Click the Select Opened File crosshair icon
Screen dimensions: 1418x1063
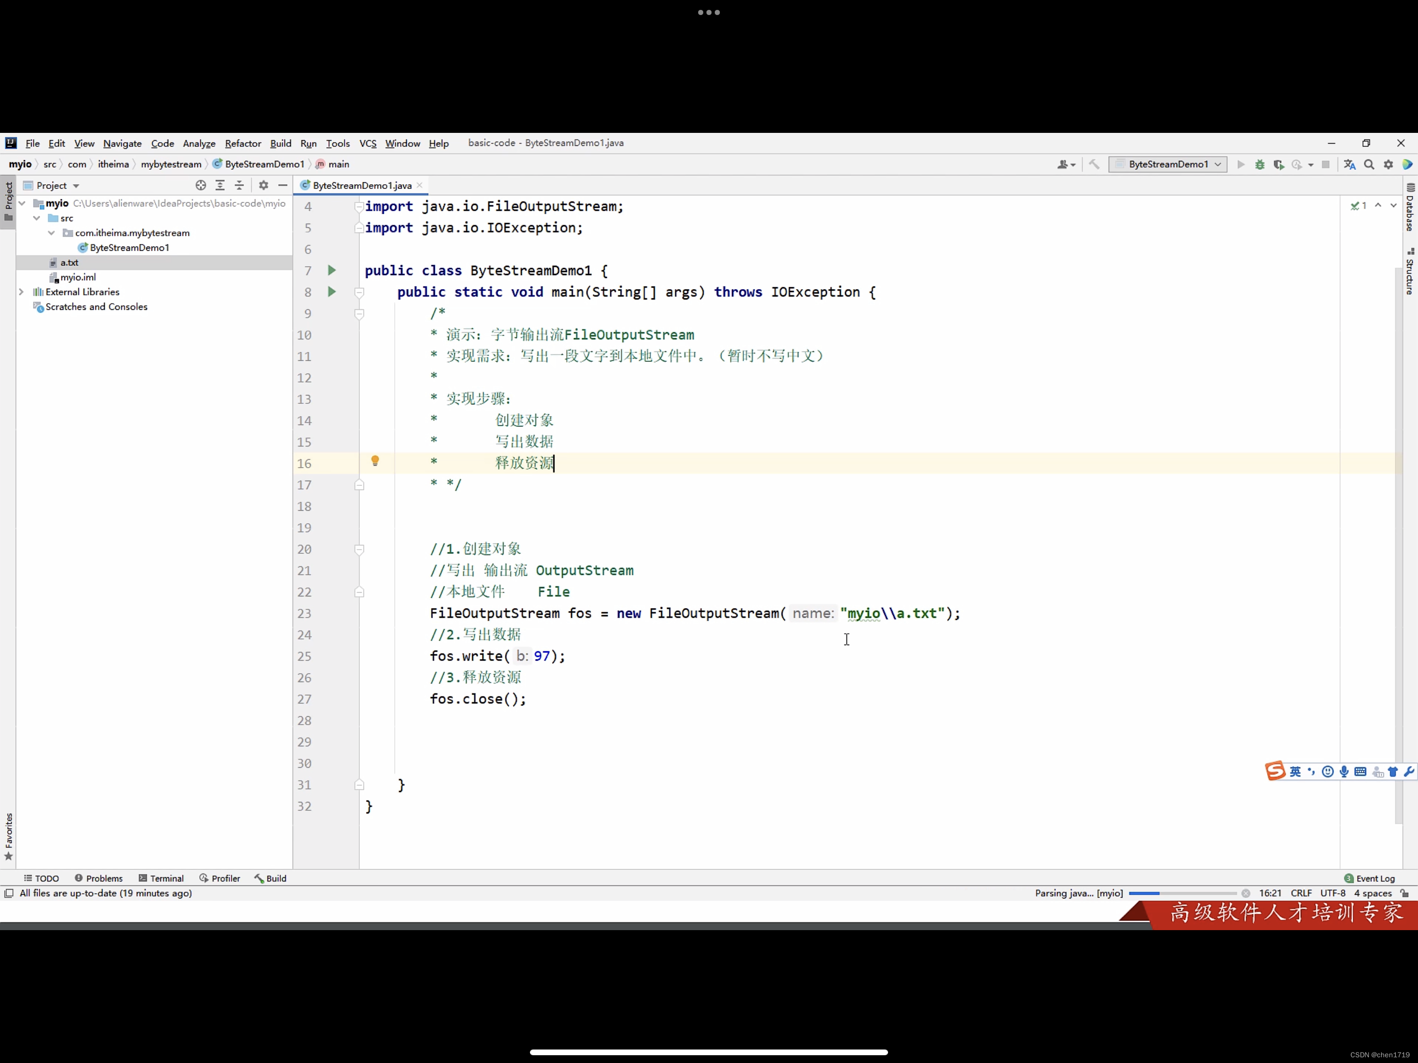click(x=201, y=185)
